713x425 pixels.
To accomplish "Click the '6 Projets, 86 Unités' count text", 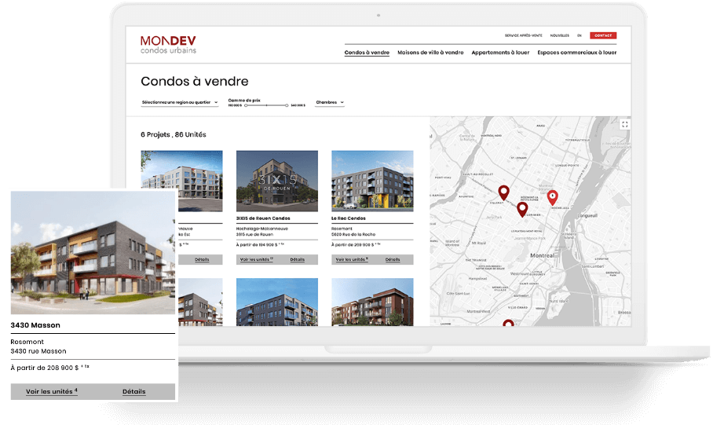I will point(174,134).
